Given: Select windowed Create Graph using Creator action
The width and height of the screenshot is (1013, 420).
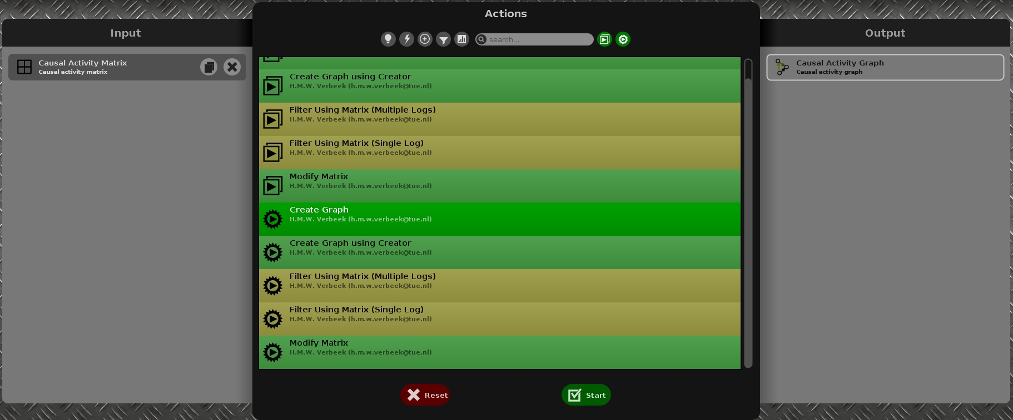Looking at the screenshot, I should coord(499,86).
